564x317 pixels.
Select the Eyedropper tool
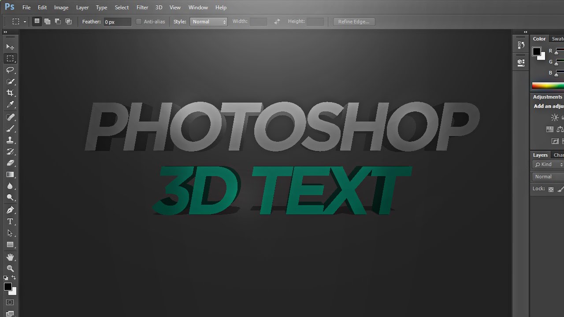[10, 104]
